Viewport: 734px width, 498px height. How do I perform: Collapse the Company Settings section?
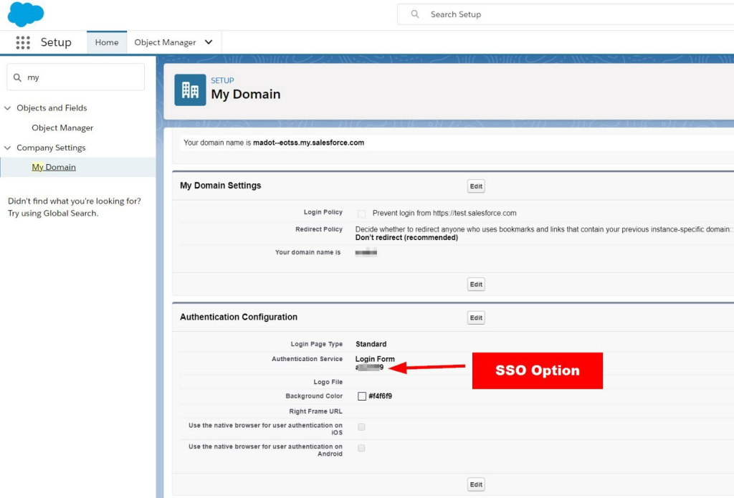click(8, 148)
